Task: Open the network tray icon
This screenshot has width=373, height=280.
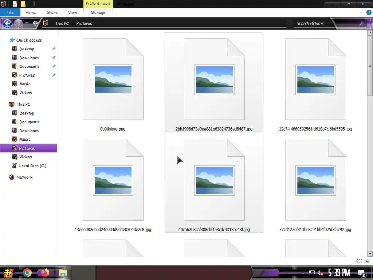Action: point(312,273)
